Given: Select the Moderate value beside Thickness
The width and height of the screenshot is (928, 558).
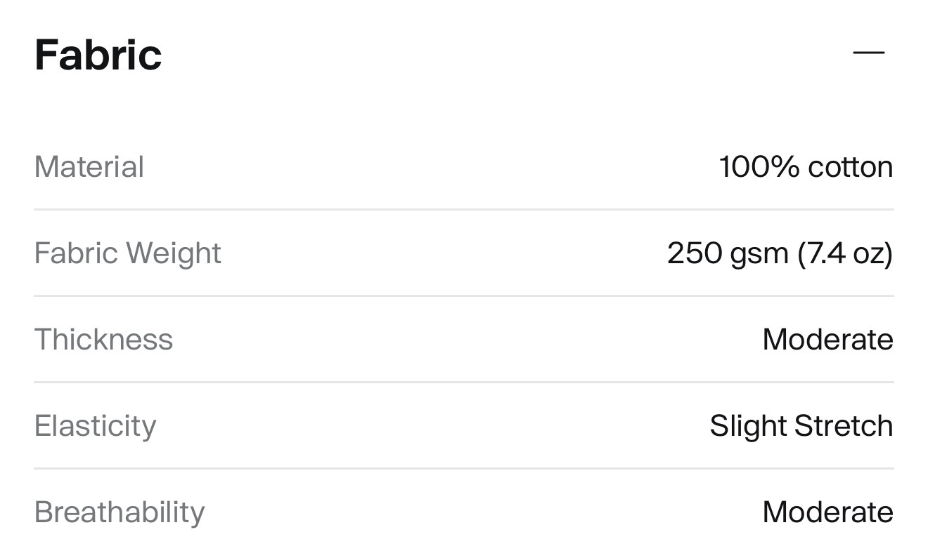Looking at the screenshot, I should pos(827,340).
